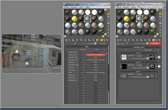The image size is (168, 110).
Task: Open Utilities menu in left editor
Action: (x=88, y=7)
